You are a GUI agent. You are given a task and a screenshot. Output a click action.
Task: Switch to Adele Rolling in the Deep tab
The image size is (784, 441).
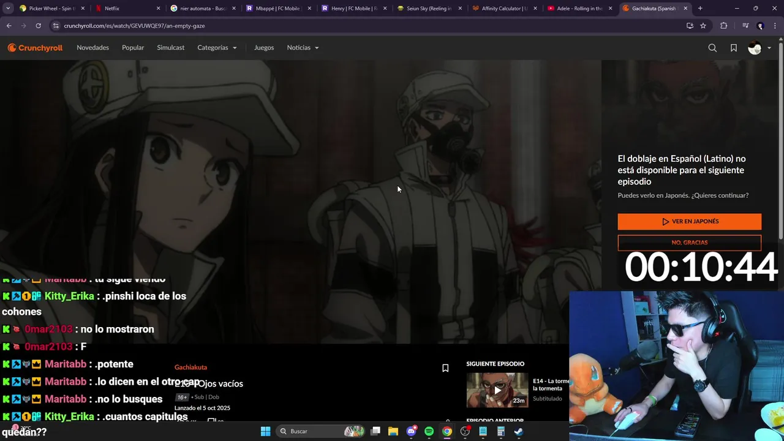(580, 9)
